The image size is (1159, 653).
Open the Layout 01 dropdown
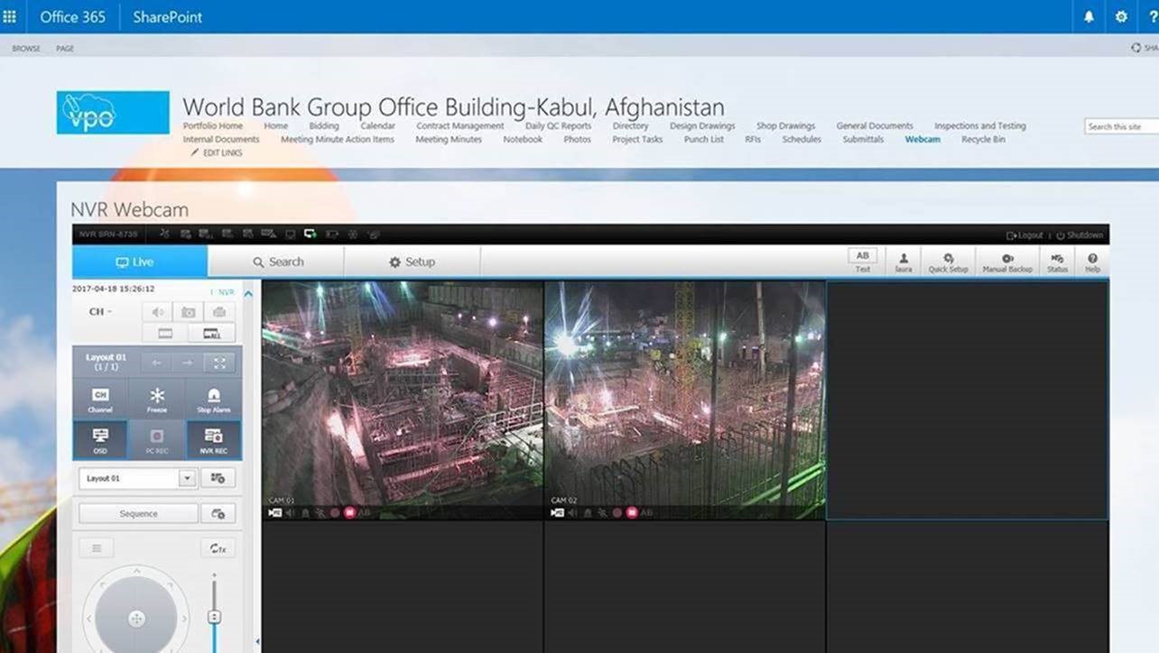pyautogui.click(x=187, y=478)
